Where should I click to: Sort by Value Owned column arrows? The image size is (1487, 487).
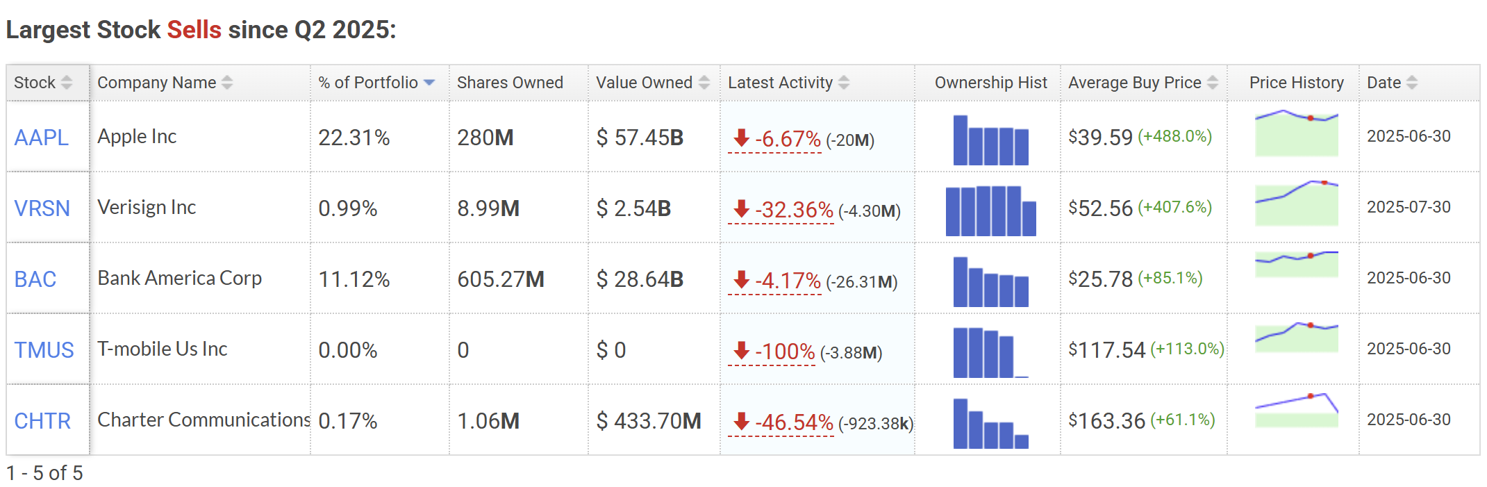click(x=704, y=83)
